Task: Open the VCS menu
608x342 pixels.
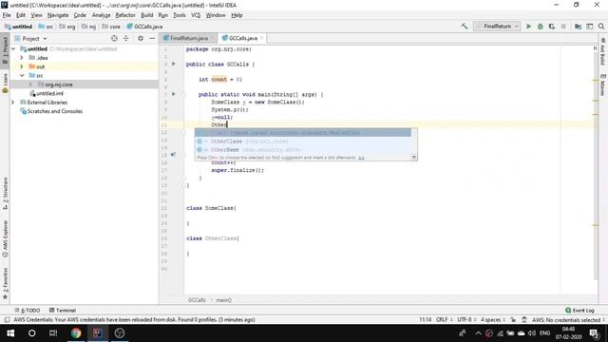Action: click(x=196, y=15)
